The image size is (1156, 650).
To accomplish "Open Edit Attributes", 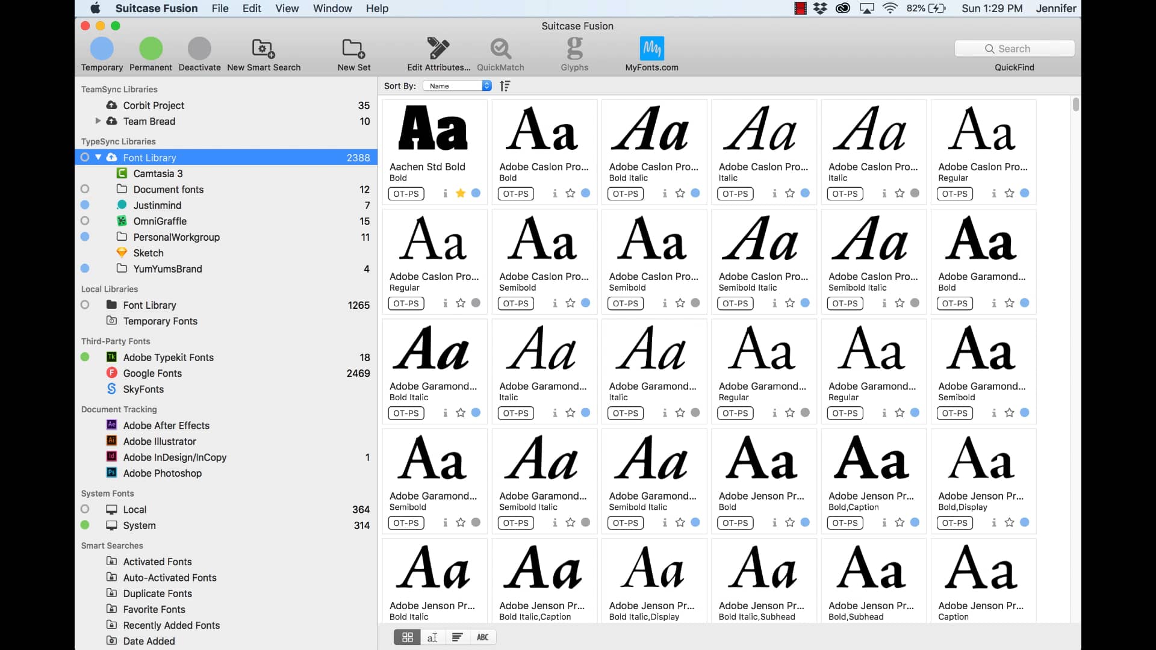I will coord(438,48).
